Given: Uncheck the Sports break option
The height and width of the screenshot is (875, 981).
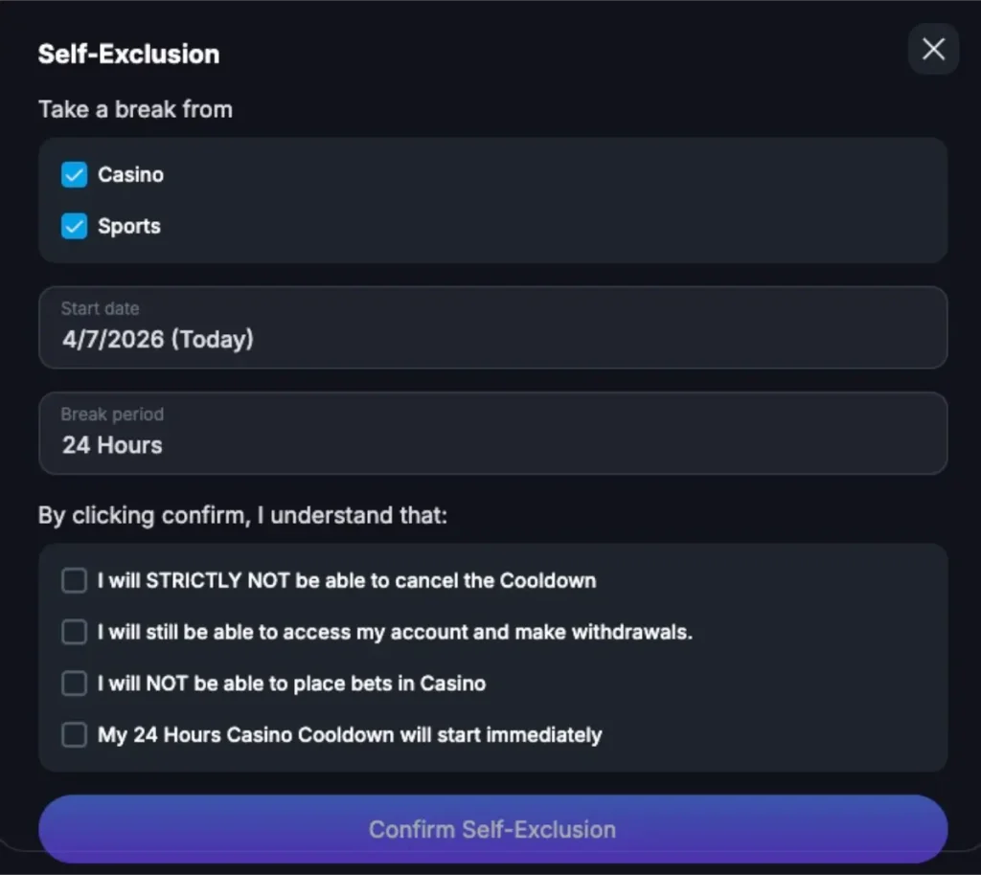Looking at the screenshot, I should [x=74, y=226].
